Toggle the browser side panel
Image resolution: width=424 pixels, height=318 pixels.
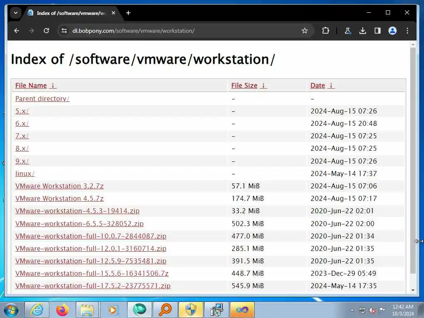[378, 31]
